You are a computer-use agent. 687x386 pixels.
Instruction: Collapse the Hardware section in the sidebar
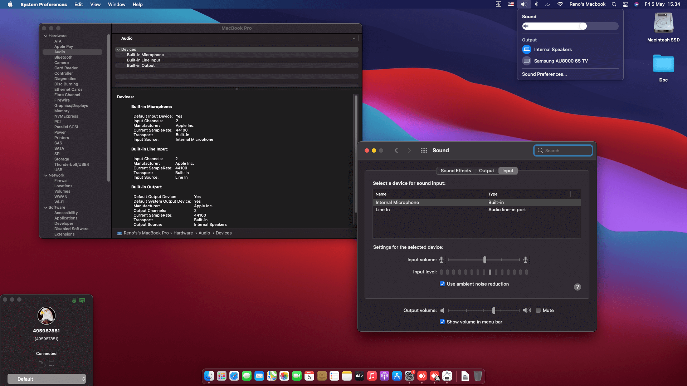[x=46, y=36]
